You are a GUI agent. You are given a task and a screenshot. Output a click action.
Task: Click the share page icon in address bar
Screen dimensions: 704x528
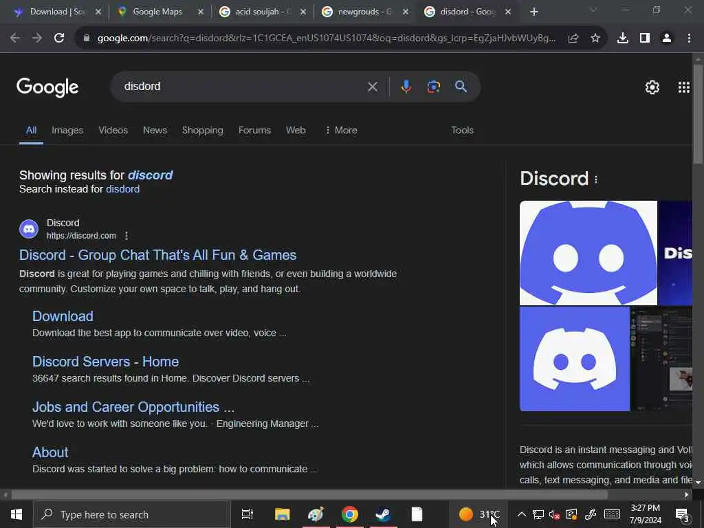click(x=573, y=38)
